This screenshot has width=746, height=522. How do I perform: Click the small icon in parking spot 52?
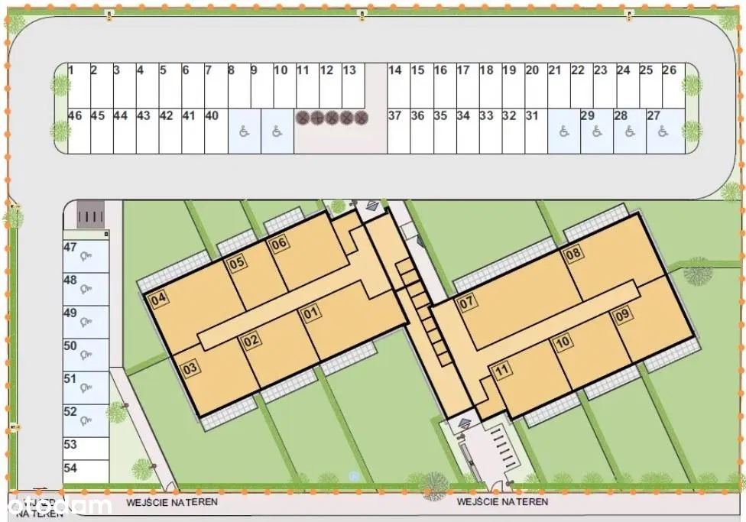(x=86, y=419)
